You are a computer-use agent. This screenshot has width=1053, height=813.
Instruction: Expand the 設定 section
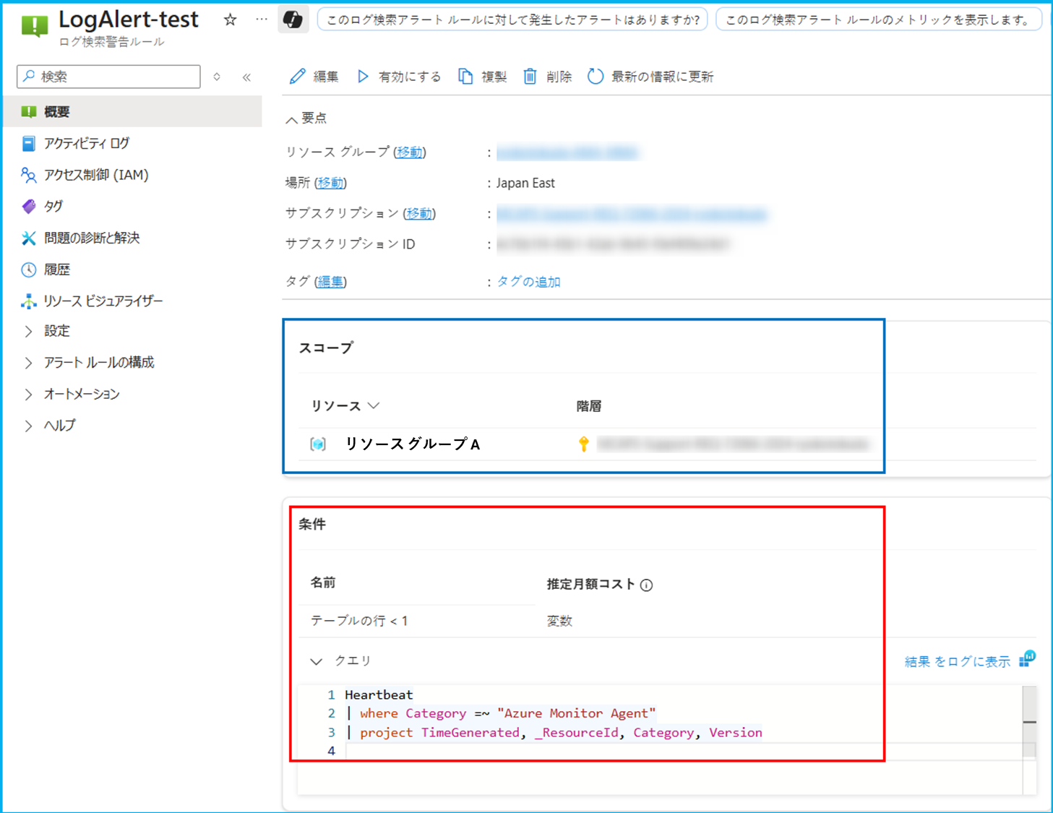[x=29, y=331]
